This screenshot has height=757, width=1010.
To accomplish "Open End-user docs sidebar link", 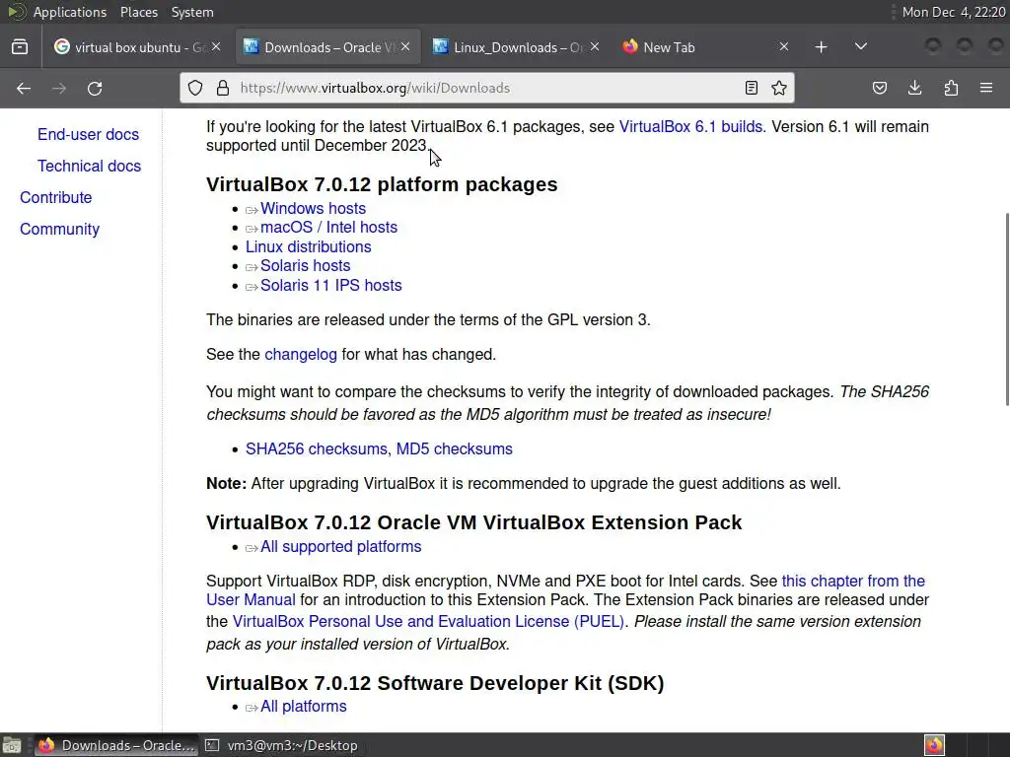I will (x=88, y=134).
